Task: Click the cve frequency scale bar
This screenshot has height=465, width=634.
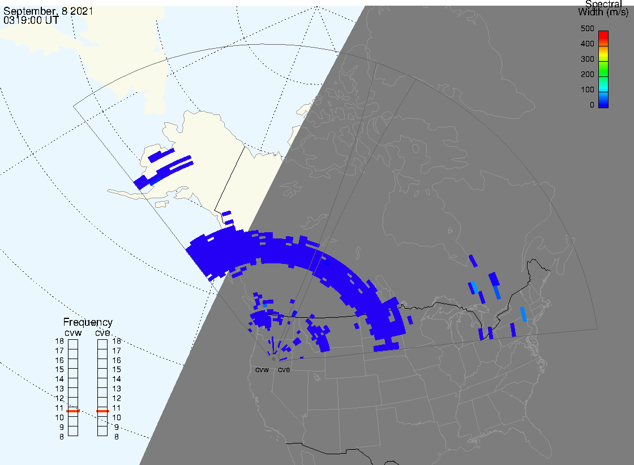Action: tap(102, 388)
